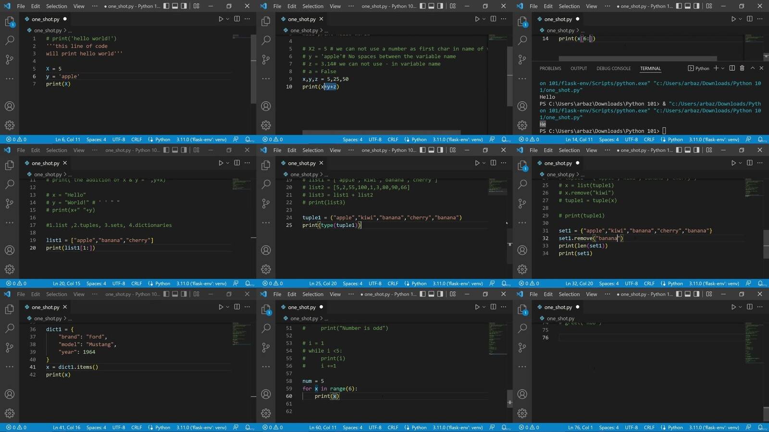
Task: Click the 'Ln 6, Col 11' status bar indicator
Action: click(x=68, y=139)
